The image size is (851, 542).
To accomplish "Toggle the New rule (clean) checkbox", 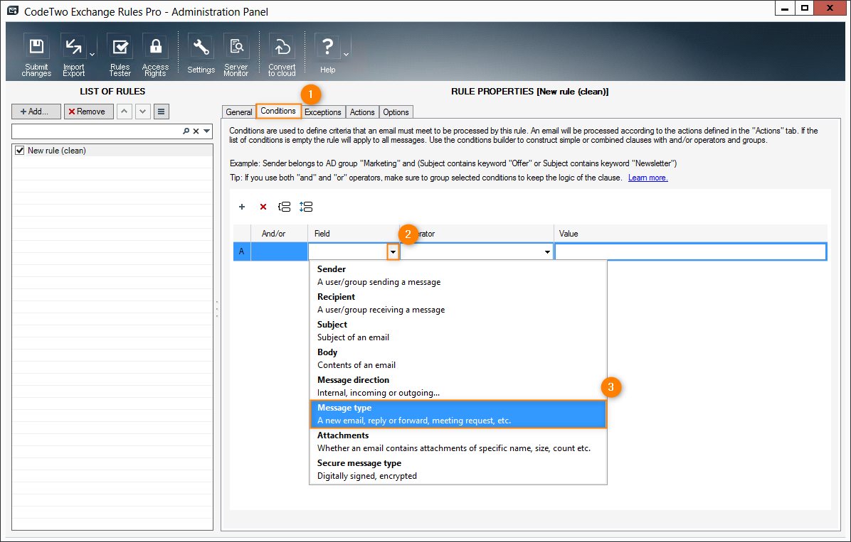I will click(x=20, y=151).
